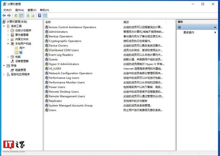Select Remote Management Users group
Image resolution: width=220 pixels, height=156 pixels.
67,96
